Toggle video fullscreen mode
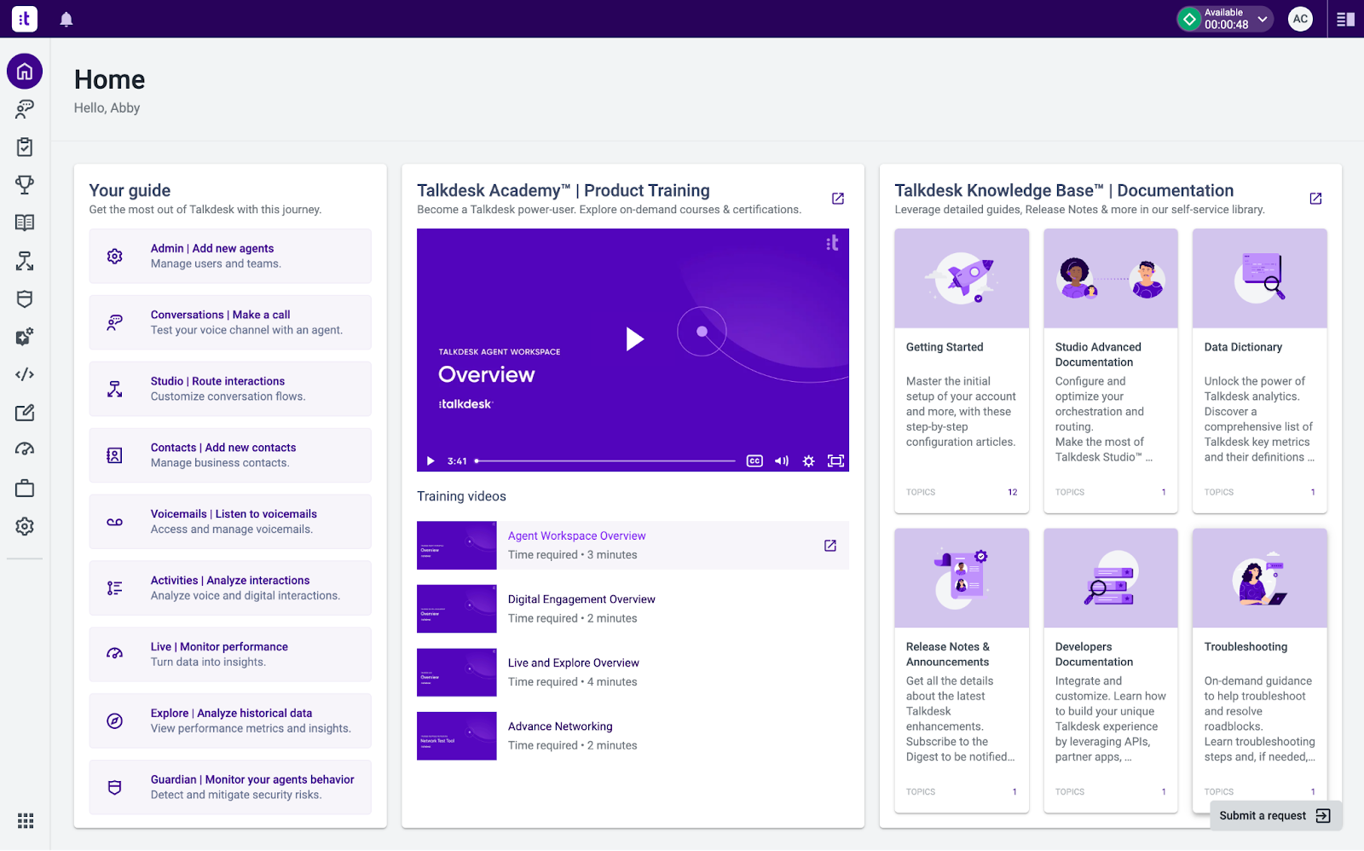This screenshot has width=1364, height=851. pyautogui.click(x=836, y=461)
